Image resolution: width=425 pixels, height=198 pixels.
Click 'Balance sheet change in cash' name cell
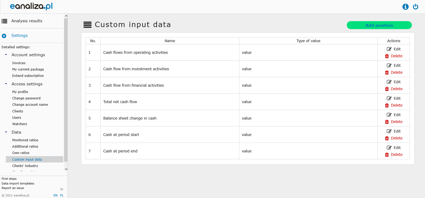[170, 118]
